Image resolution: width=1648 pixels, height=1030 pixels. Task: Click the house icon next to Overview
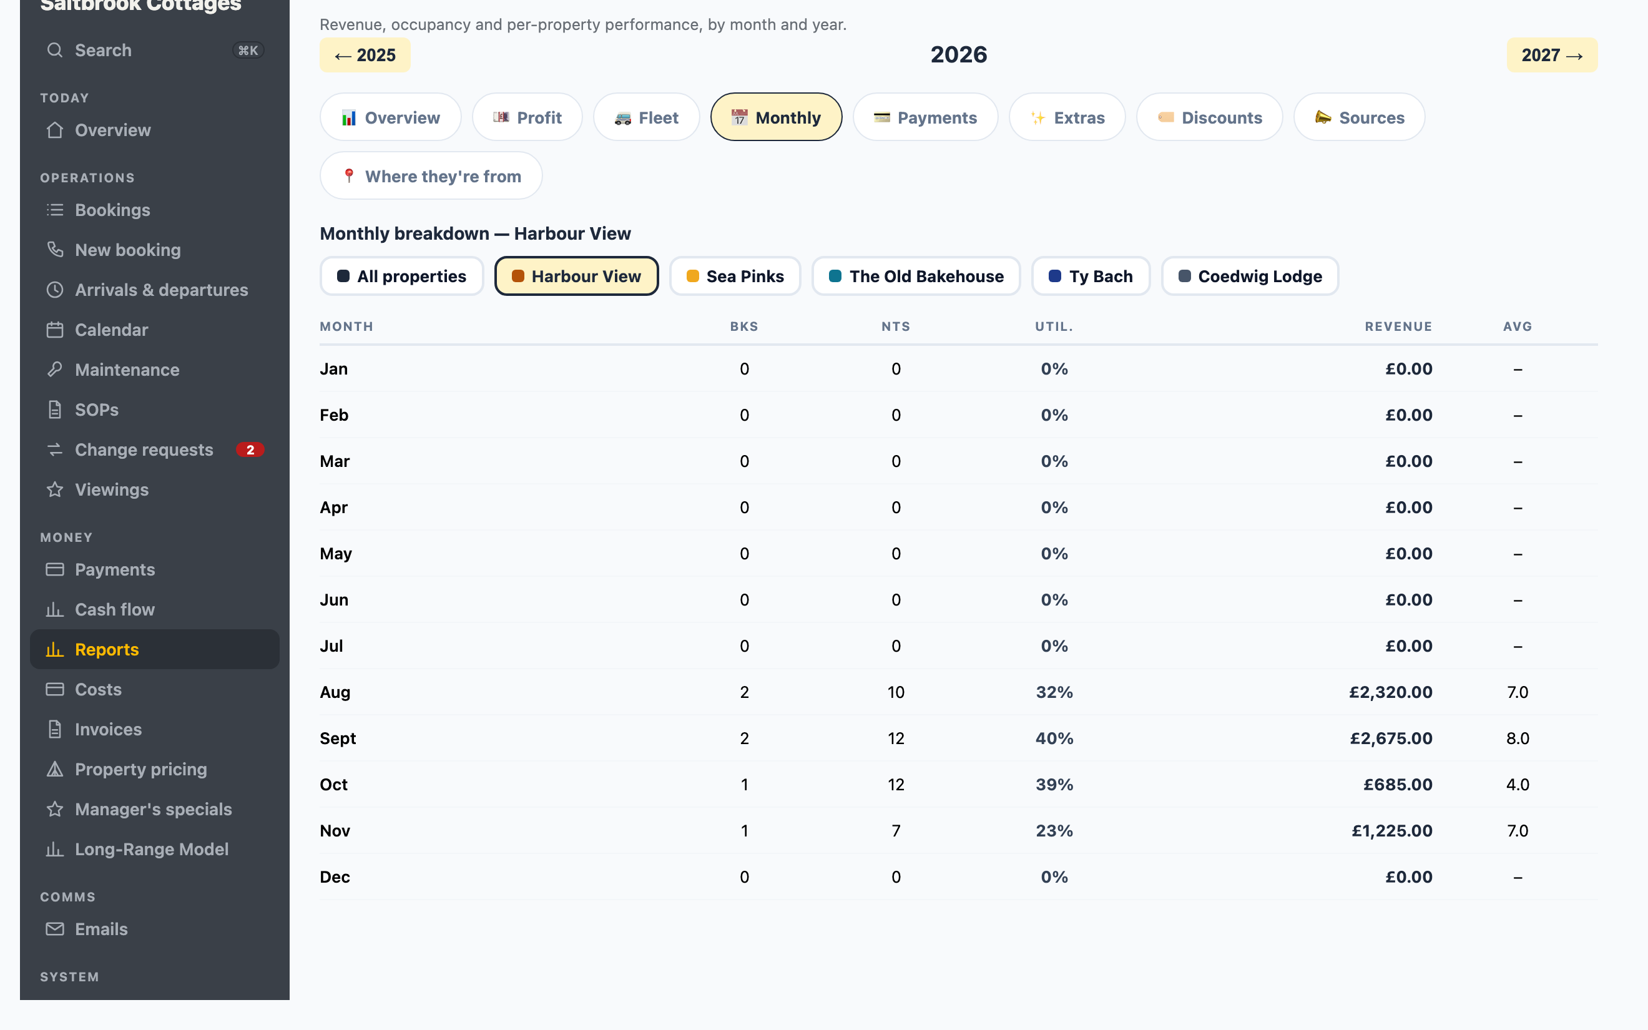[x=54, y=130]
